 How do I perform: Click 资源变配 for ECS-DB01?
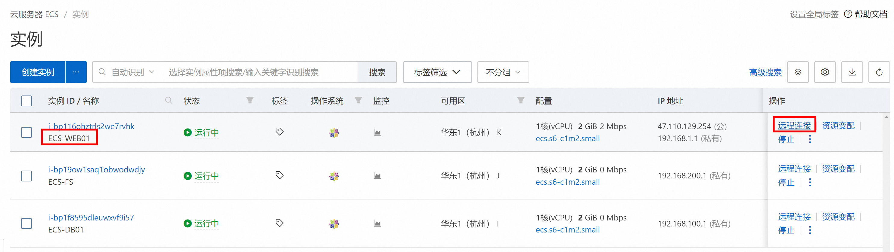[838, 217]
